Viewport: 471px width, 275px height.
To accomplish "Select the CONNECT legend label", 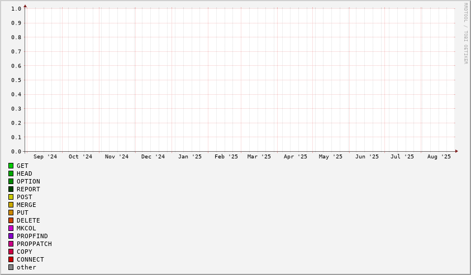I will (x=30, y=259).
